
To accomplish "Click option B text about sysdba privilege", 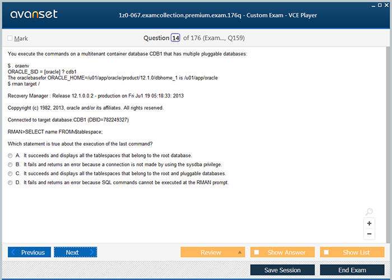I will [x=123, y=165].
